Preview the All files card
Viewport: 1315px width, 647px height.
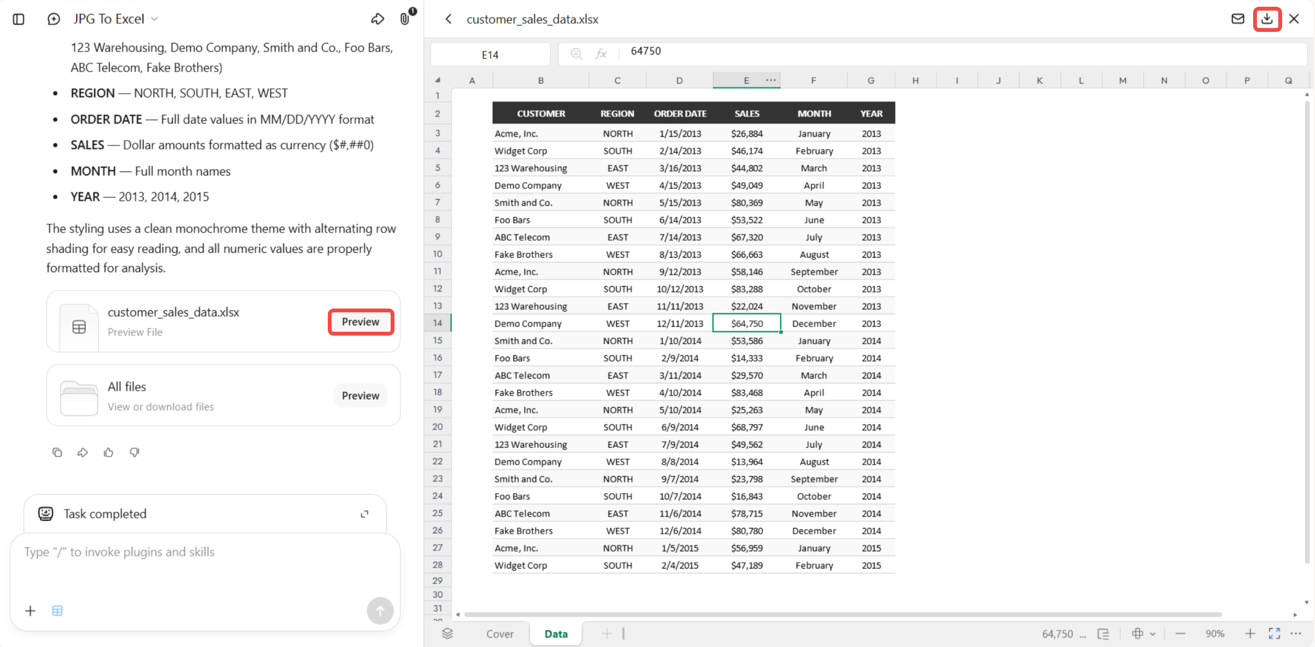click(x=360, y=396)
